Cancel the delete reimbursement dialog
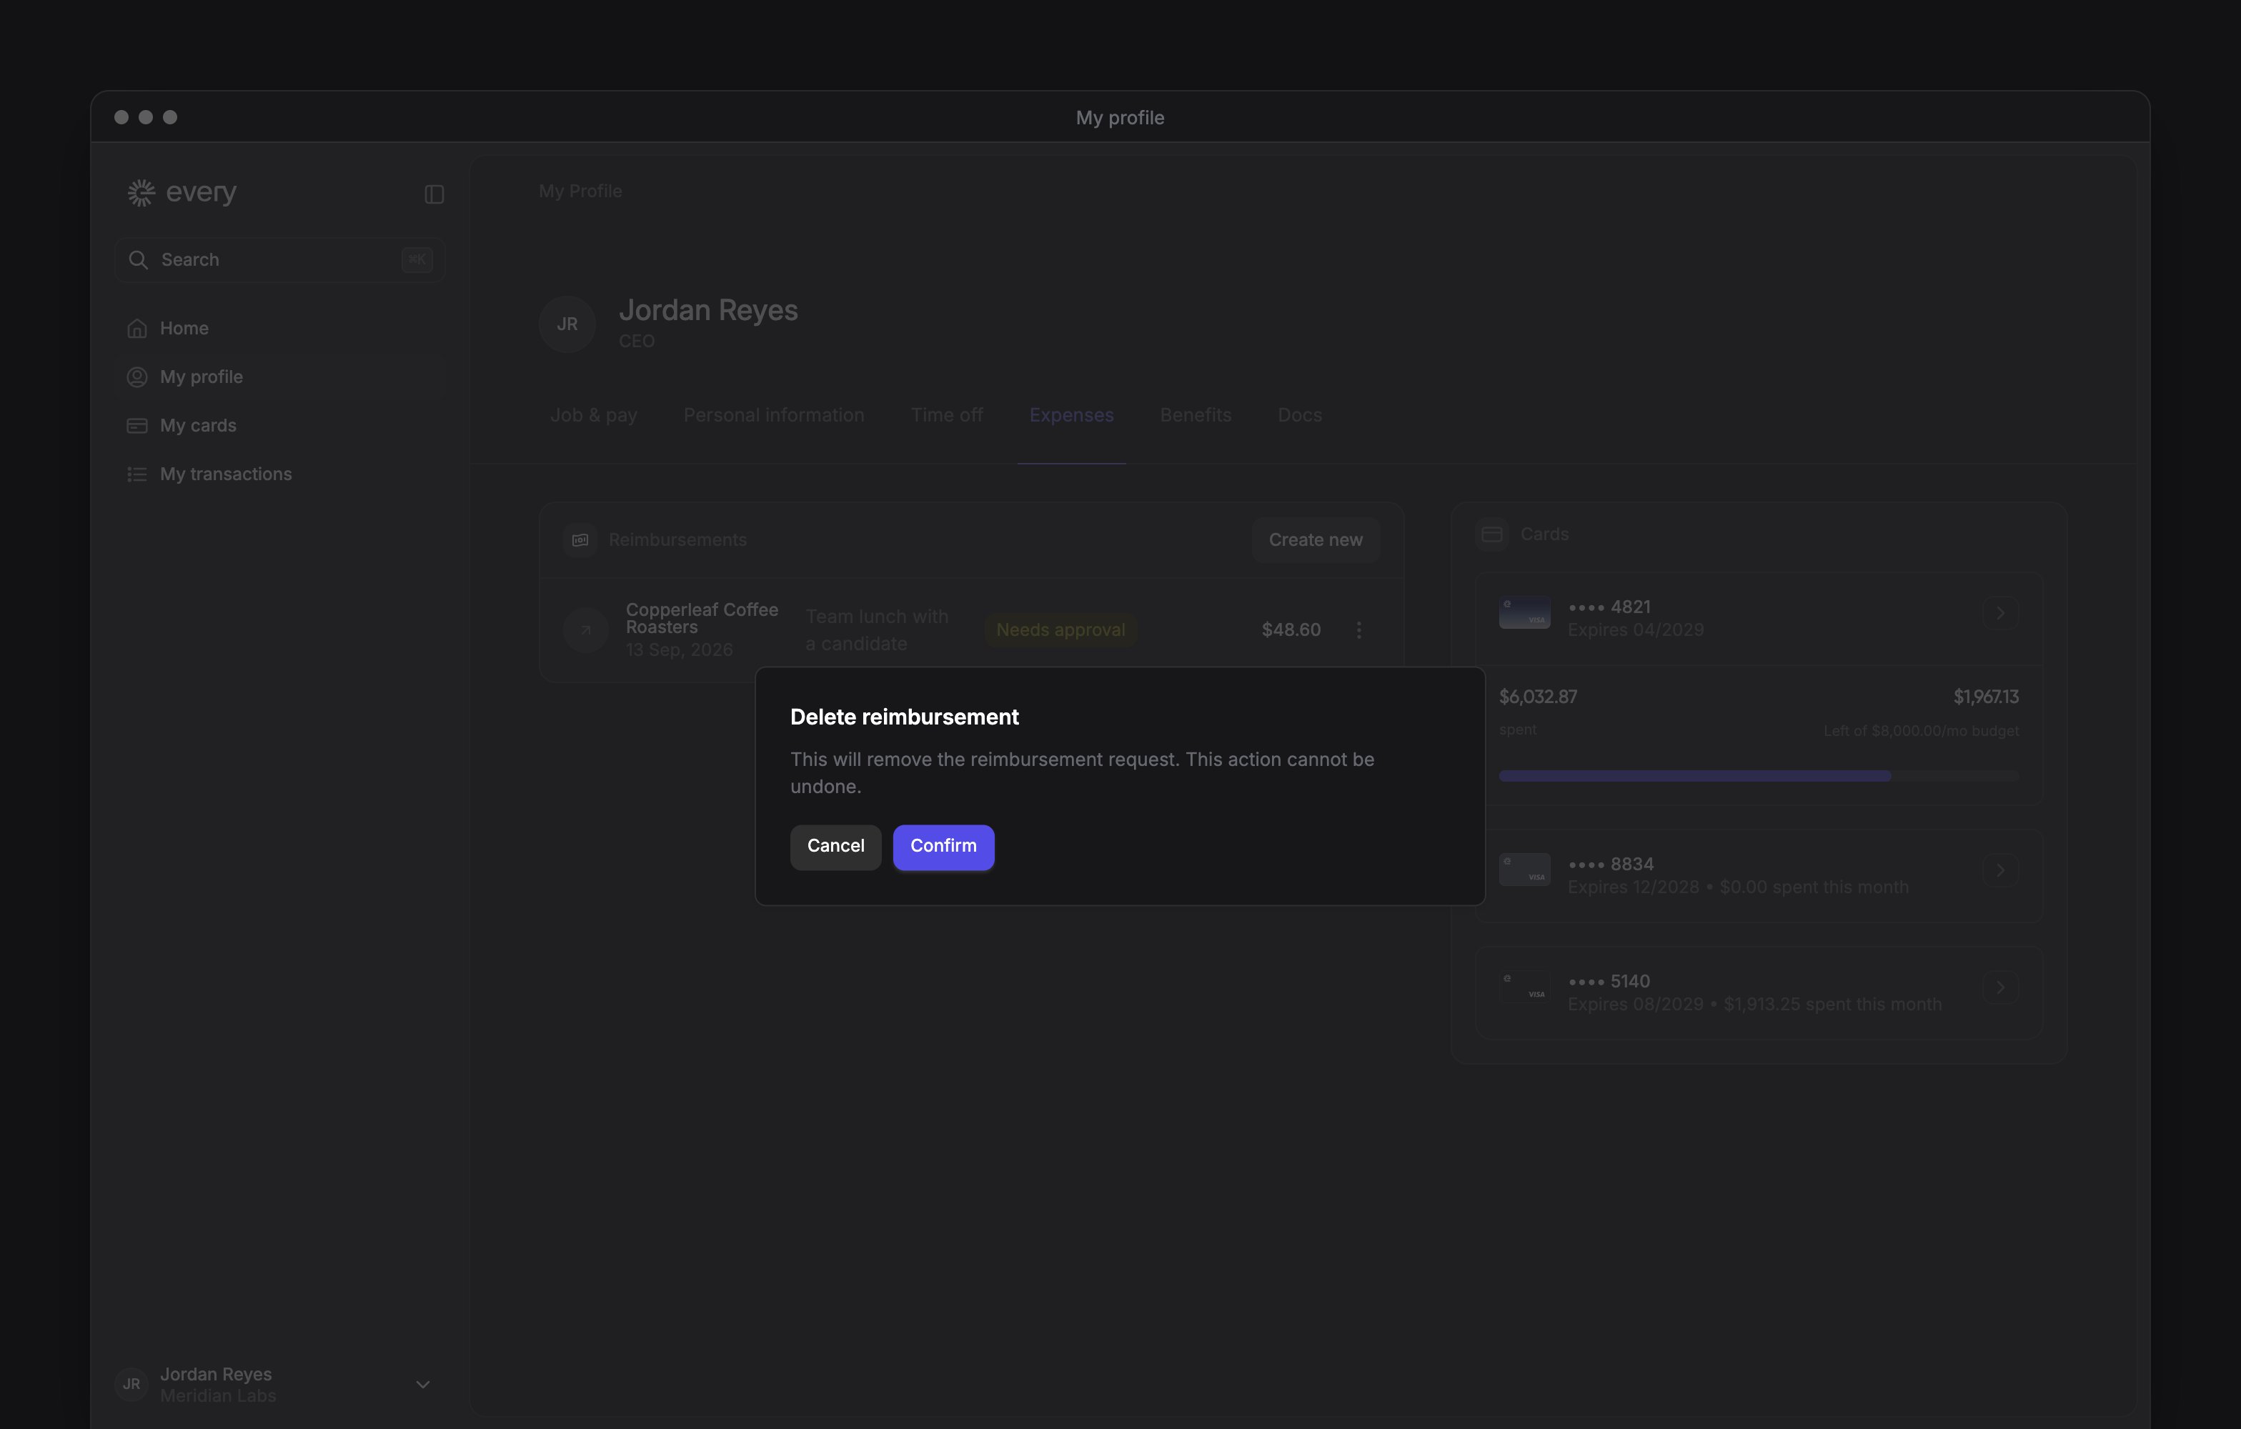Image resolution: width=2241 pixels, height=1429 pixels. (x=835, y=847)
